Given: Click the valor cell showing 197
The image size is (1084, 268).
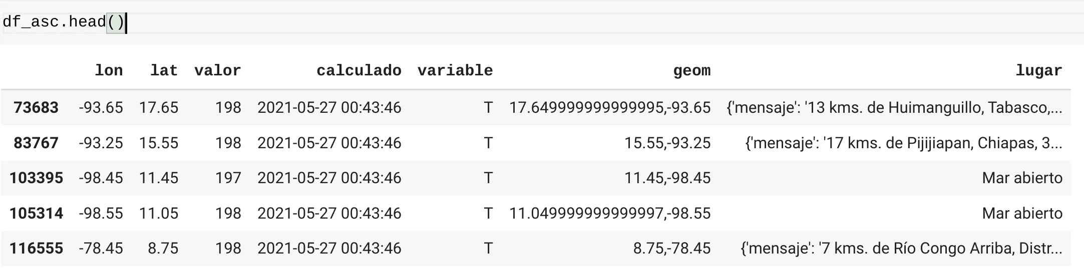Looking at the screenshot, I should point(228,178).
